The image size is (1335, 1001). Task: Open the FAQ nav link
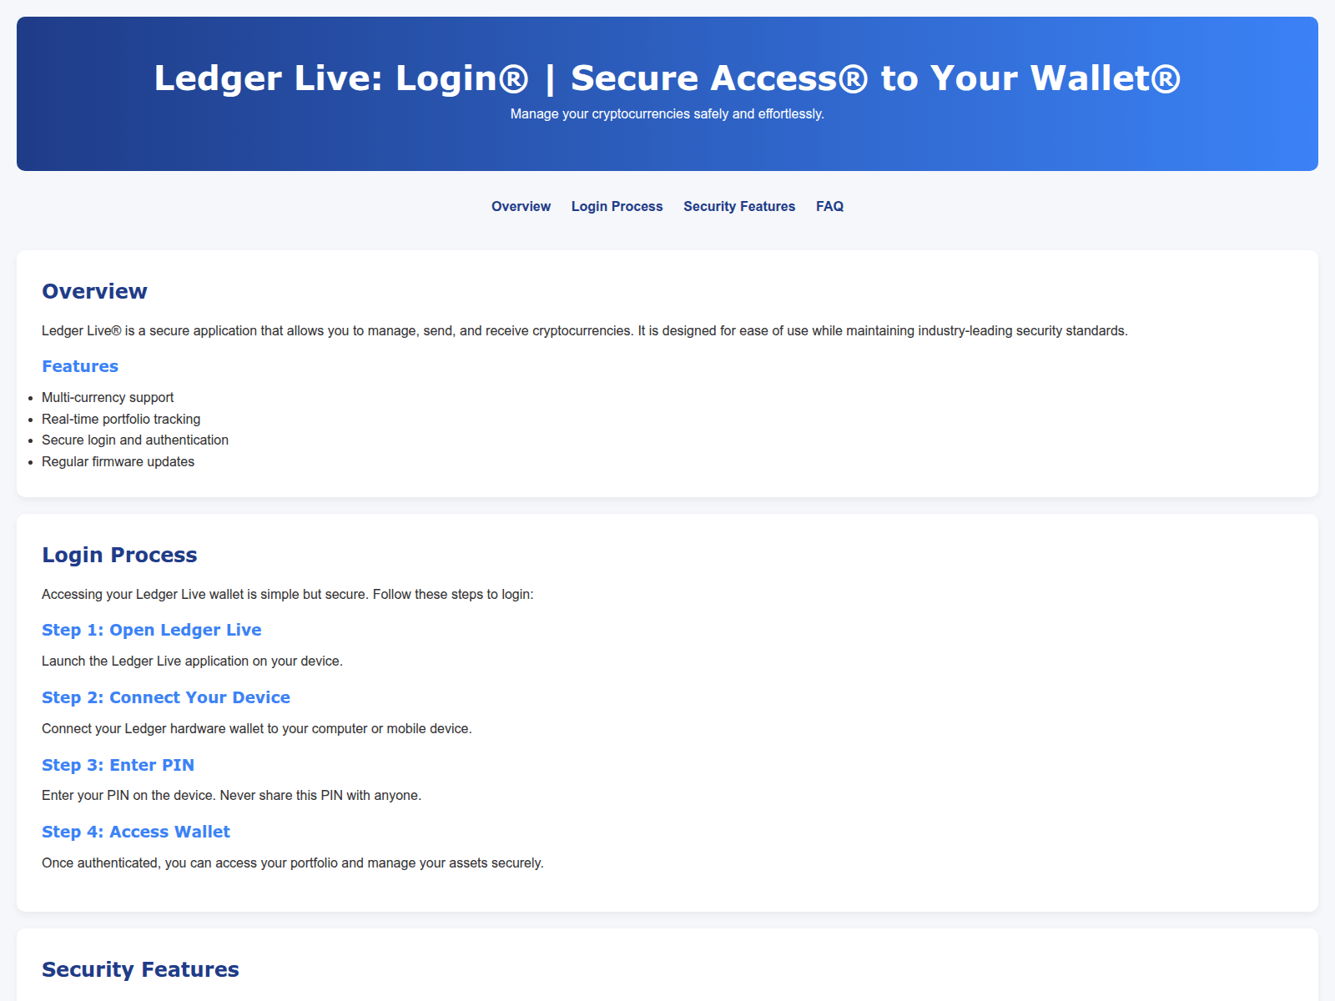pyautogui.click(x=829, y=206)
